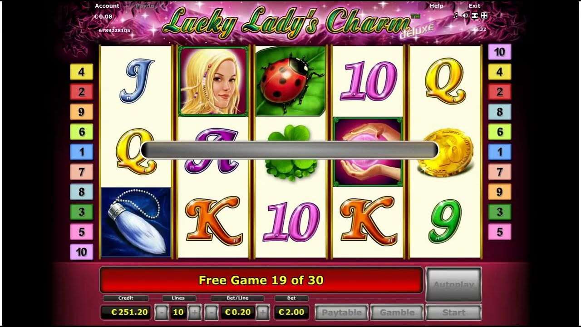Viewport: 581px width, 327px height.
Task: Mute the sound with speaker icon
Action: pos(465,15)
